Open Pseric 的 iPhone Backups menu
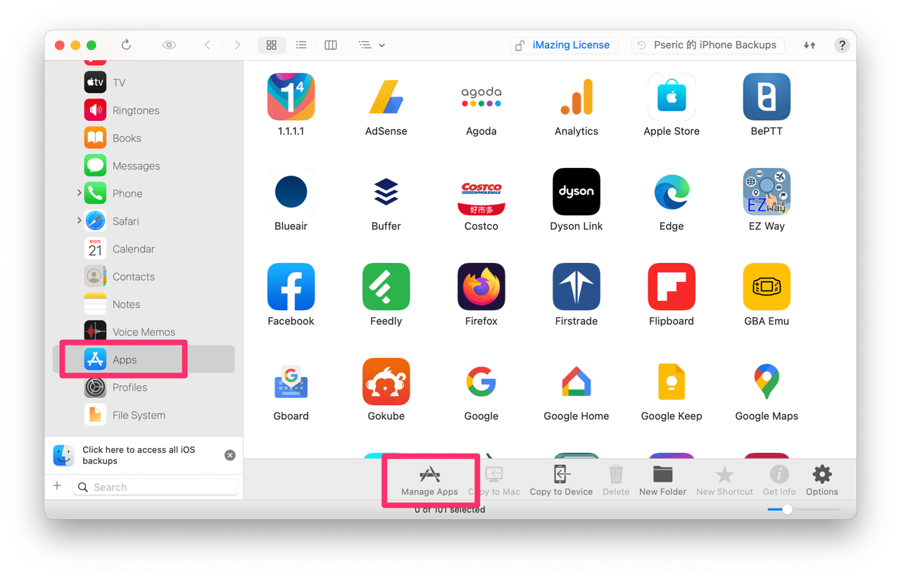 pos(707,45)
